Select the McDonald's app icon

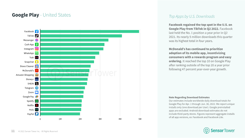[x=37, y=71]
